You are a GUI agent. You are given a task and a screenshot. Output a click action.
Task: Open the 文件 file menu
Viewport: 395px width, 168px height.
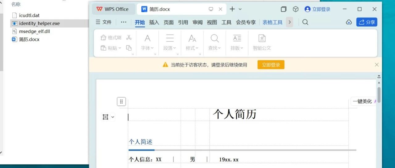click(x=103, y=22)
